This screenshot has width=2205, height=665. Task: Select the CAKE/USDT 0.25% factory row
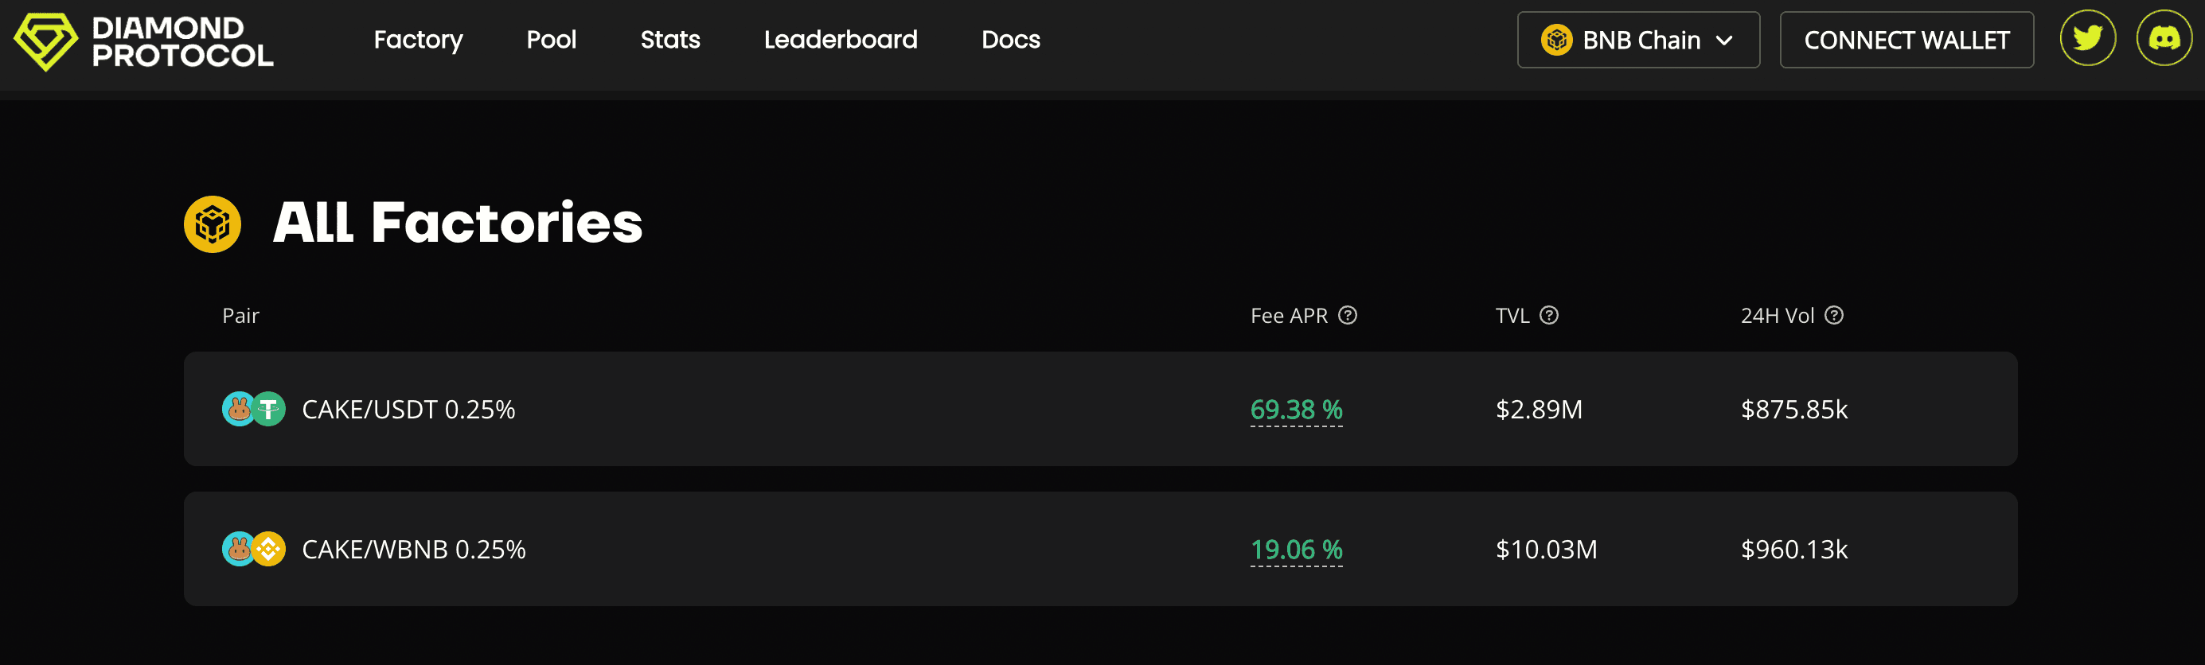[856, 409]
